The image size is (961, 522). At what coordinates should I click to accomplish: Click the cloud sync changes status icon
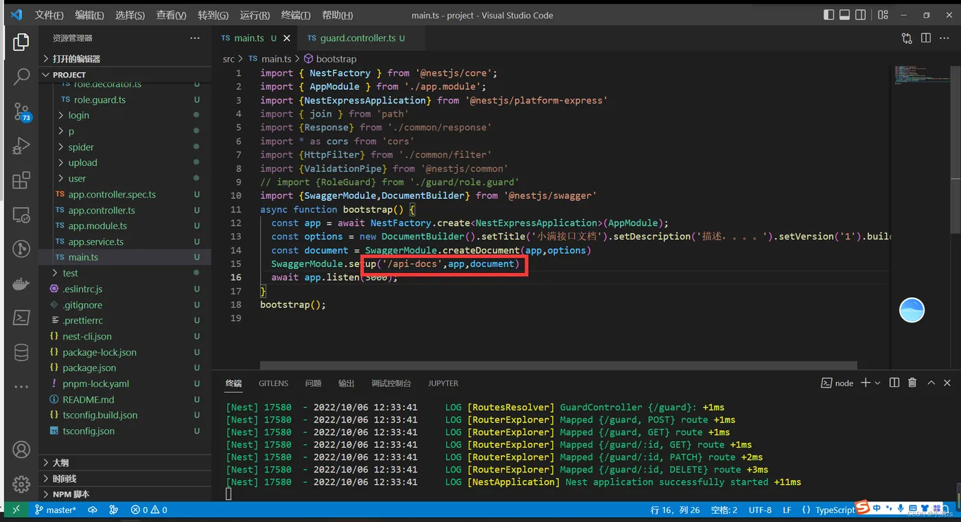93,510
